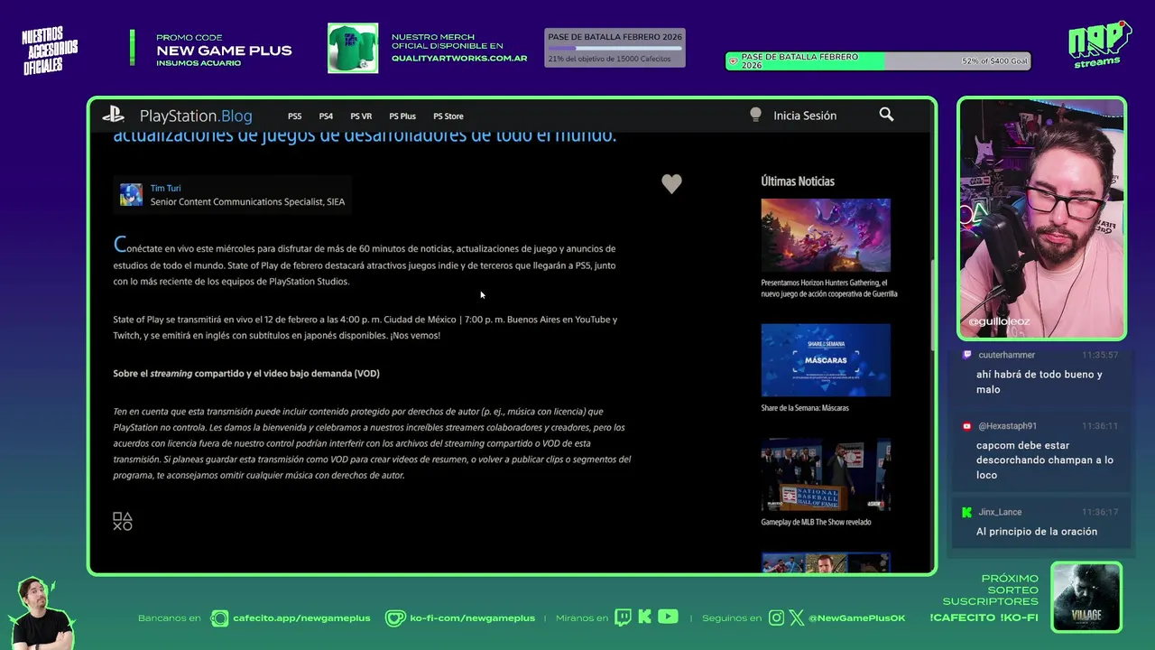Click the X (Twitter) icon in the footer
1155x650 pixels.
coord(797,618)
